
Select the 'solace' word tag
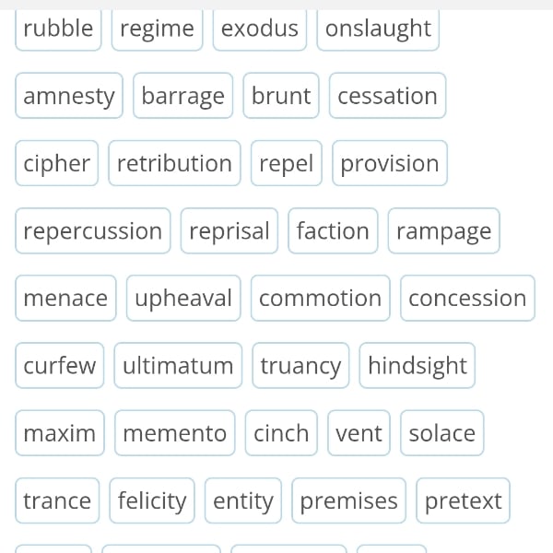[442, 432]
